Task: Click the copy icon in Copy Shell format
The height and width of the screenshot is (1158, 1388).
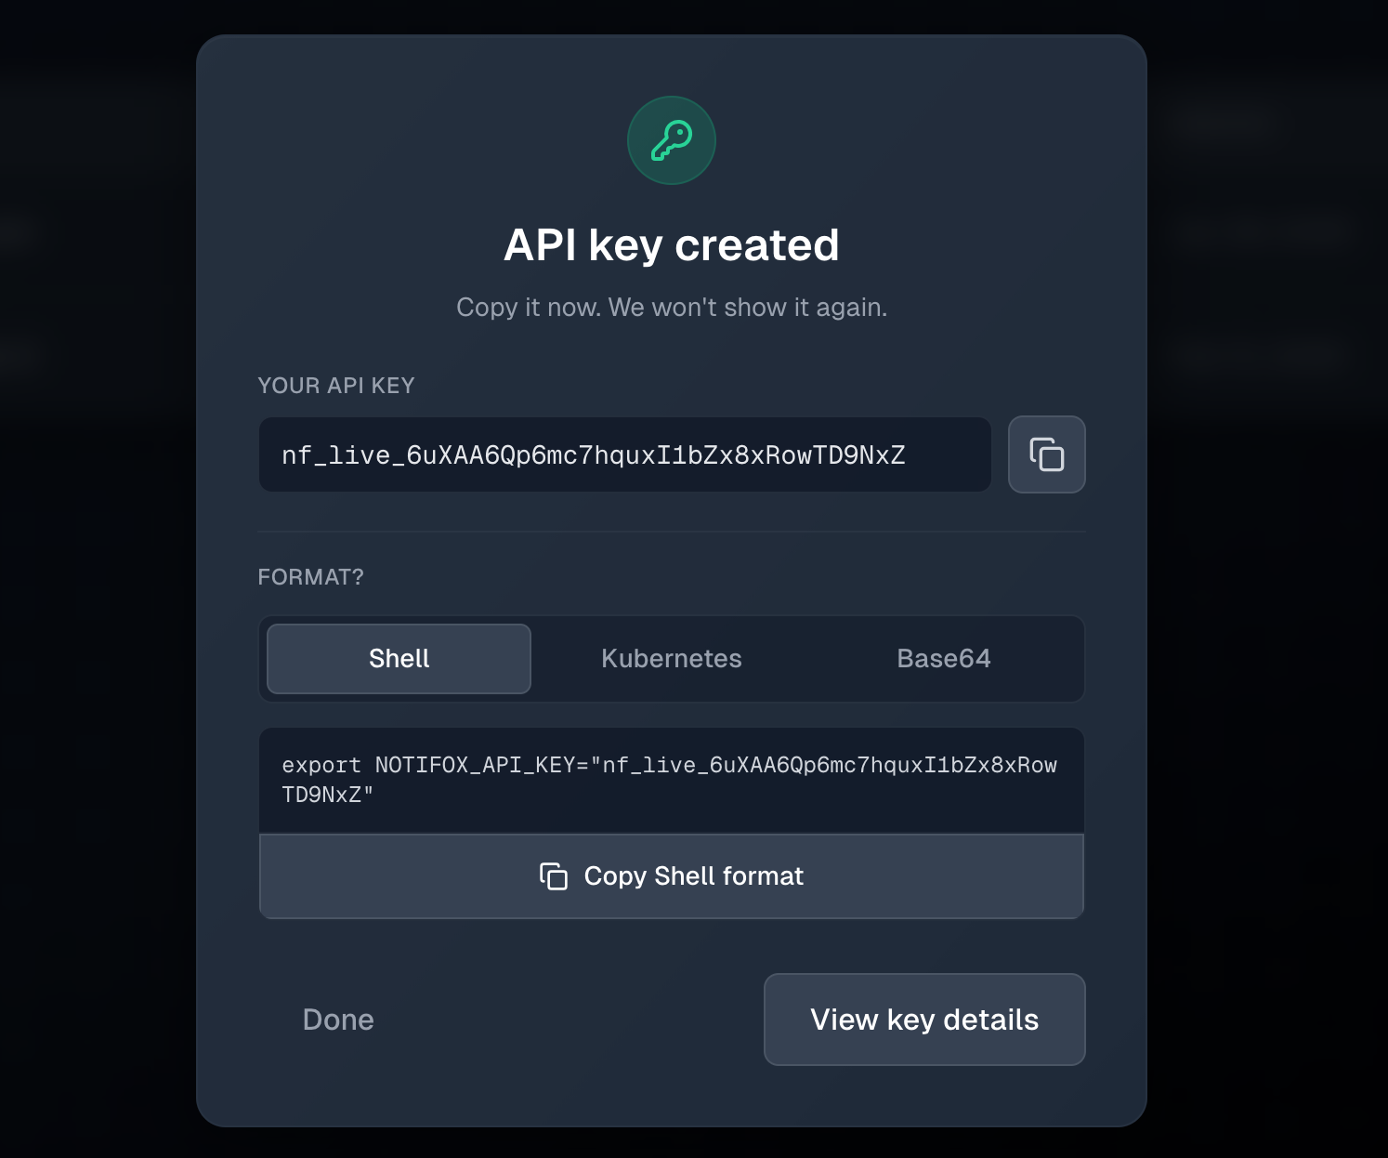Action: [554, 876]
